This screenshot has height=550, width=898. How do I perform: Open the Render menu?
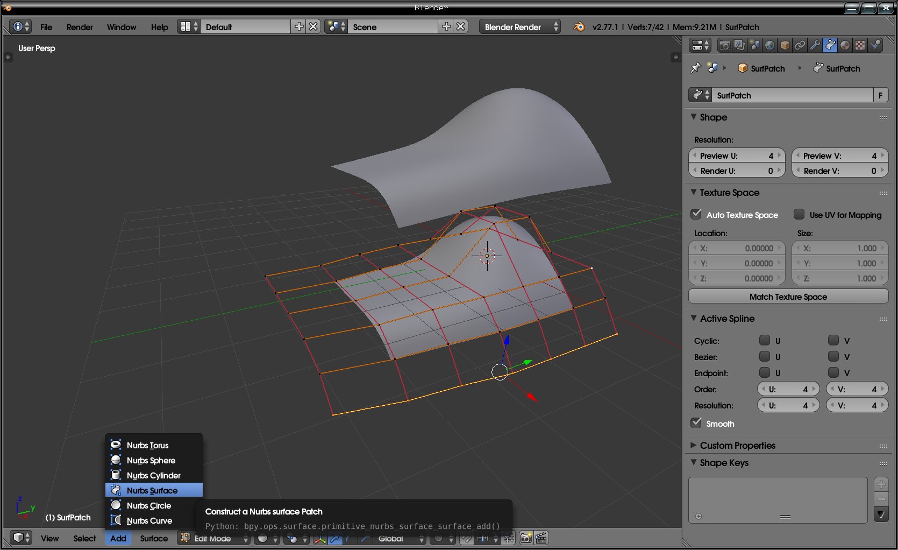pos(80,27)
